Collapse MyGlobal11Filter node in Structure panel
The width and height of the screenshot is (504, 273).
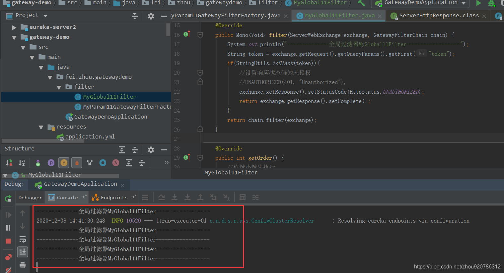[x=5, y=175]
